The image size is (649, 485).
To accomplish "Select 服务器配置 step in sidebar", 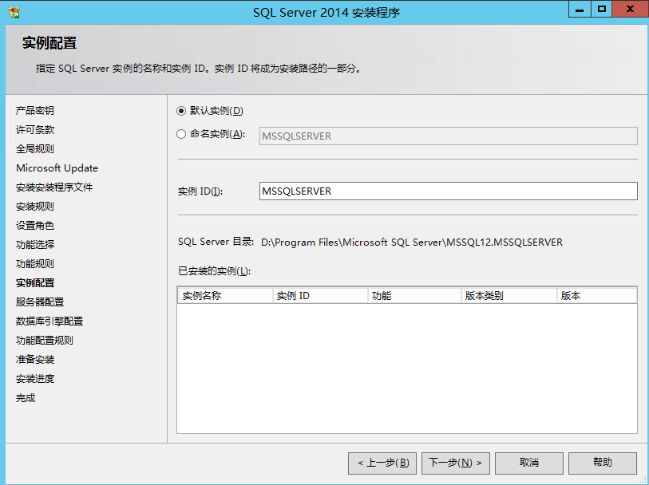I will [40, 302].
